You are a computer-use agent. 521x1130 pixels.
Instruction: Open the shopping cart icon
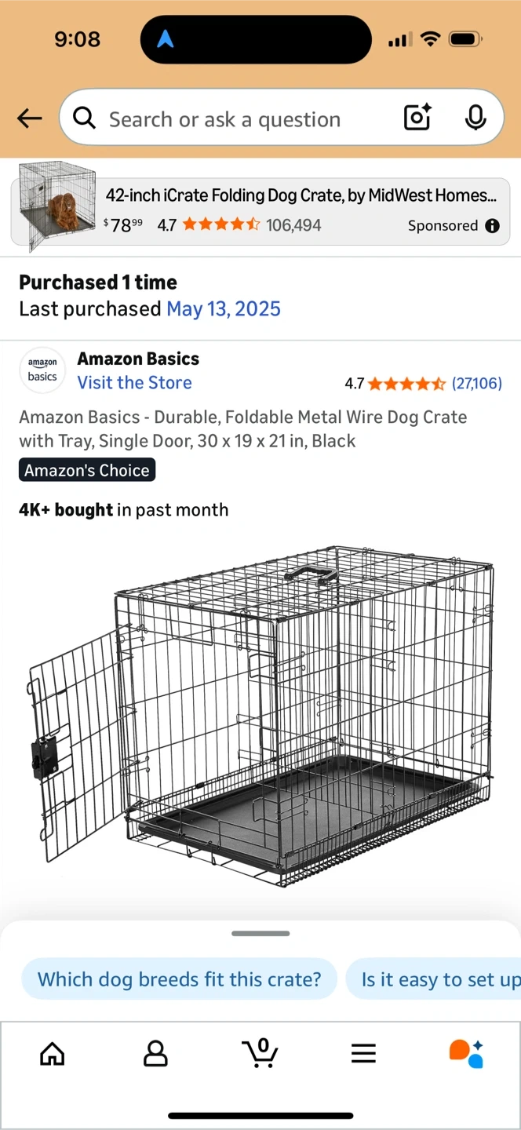click(x=260, y=1052)
